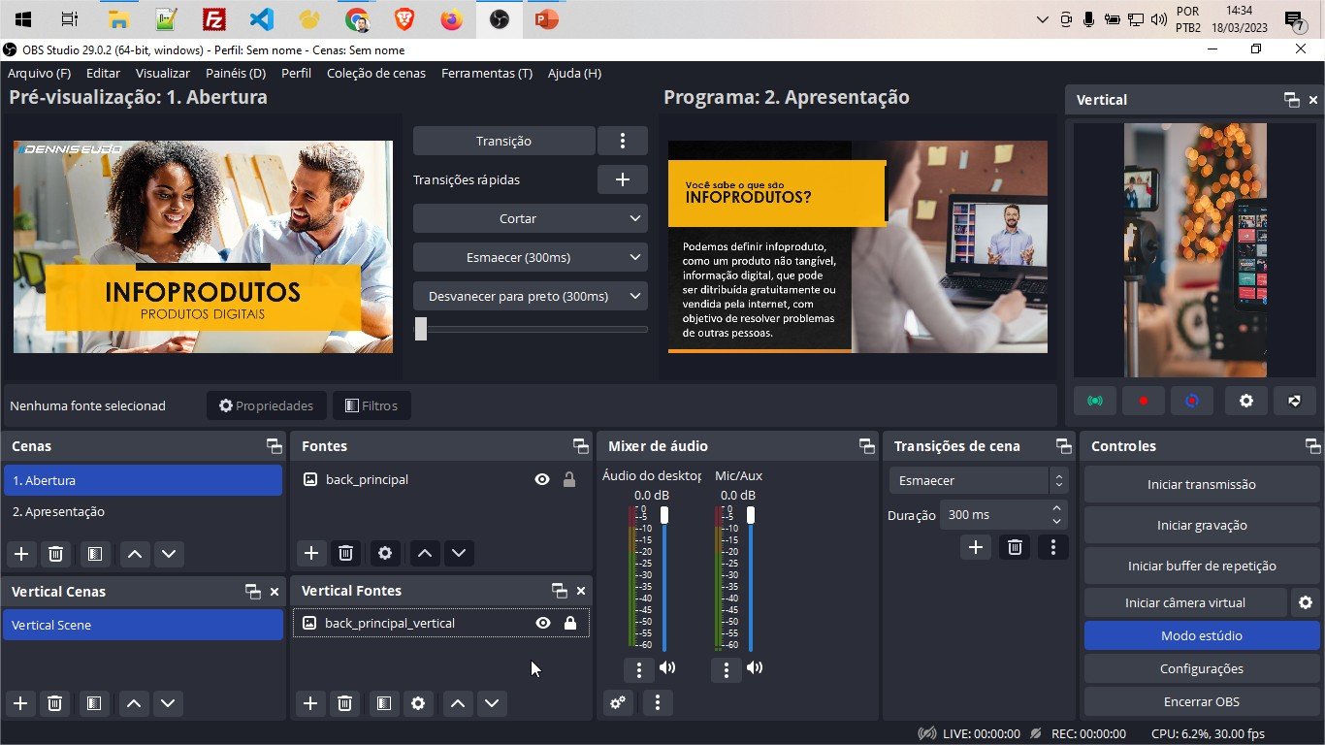Click Iniciar gravação button
Viewport: 1325px width, 745px height.
(1202, 525)
